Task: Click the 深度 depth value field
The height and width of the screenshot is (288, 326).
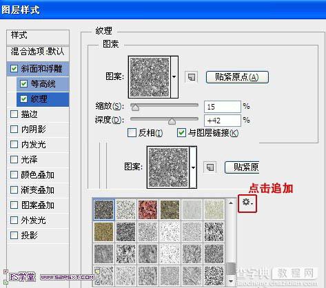Action: (223, 121)
